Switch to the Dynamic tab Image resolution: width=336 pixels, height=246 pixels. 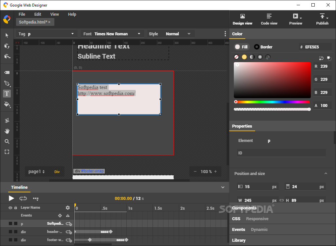259,230
